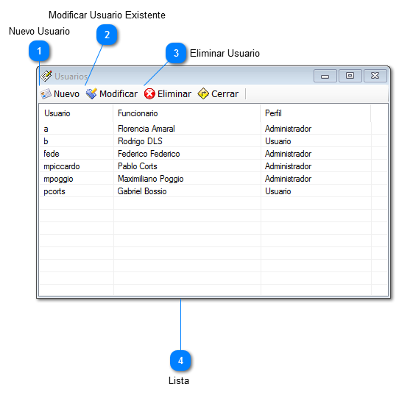
Task: Sort list by Funcionario column header
Action: tap(187, 113)
